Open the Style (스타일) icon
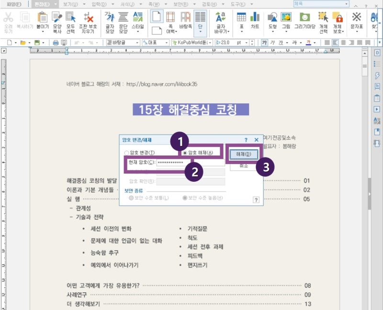383x310 pixels. tap(138, 18)
